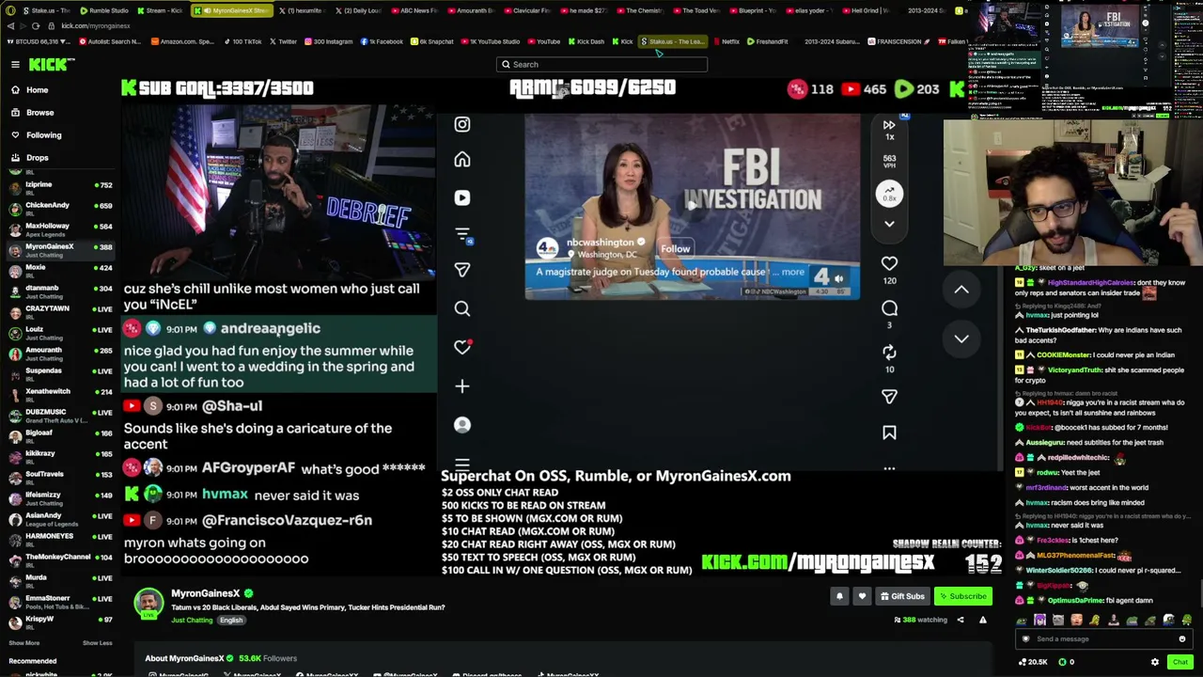Open the Instagram direct messages paper-plane icon
1203x677 pixels.
click(461, 270)
